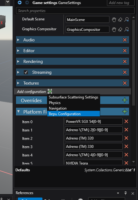The image size is (138, 200).
Task: Locate GraphicsCompositor asset with magnifier icon
Action: tap(126, 29)
